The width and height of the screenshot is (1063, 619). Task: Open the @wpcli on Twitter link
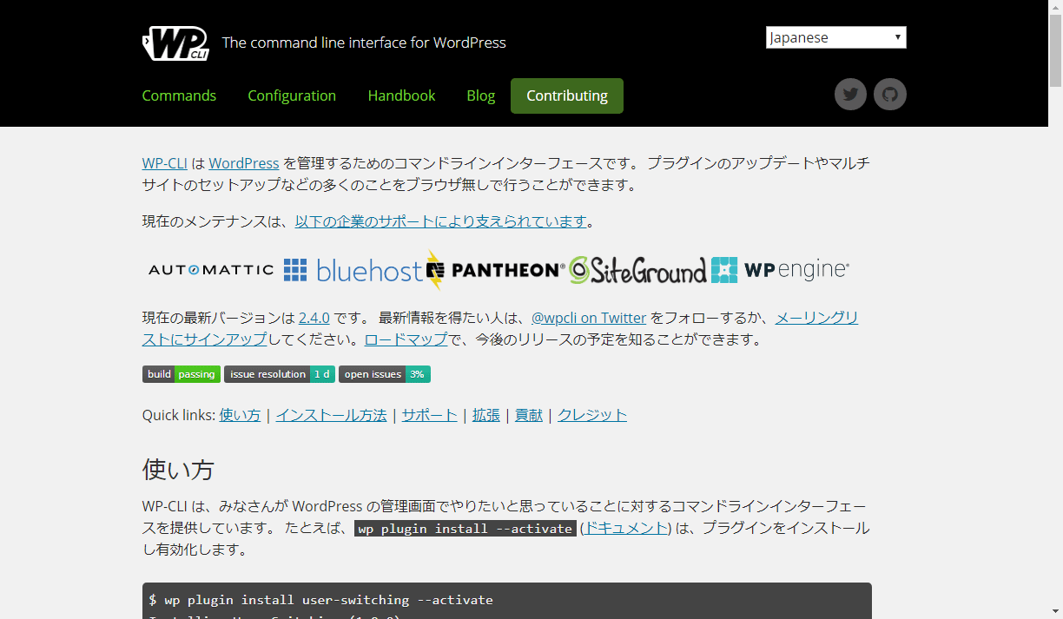coord(589,318)
